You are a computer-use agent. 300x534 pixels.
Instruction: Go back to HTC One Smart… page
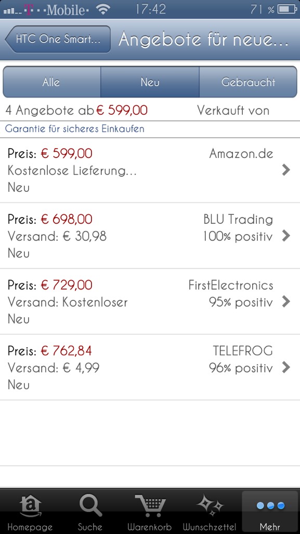(x=58, y=39)
